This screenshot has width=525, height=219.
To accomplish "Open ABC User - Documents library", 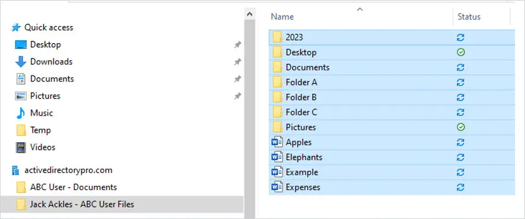I will pyautogui.click(x=73, y=187).
